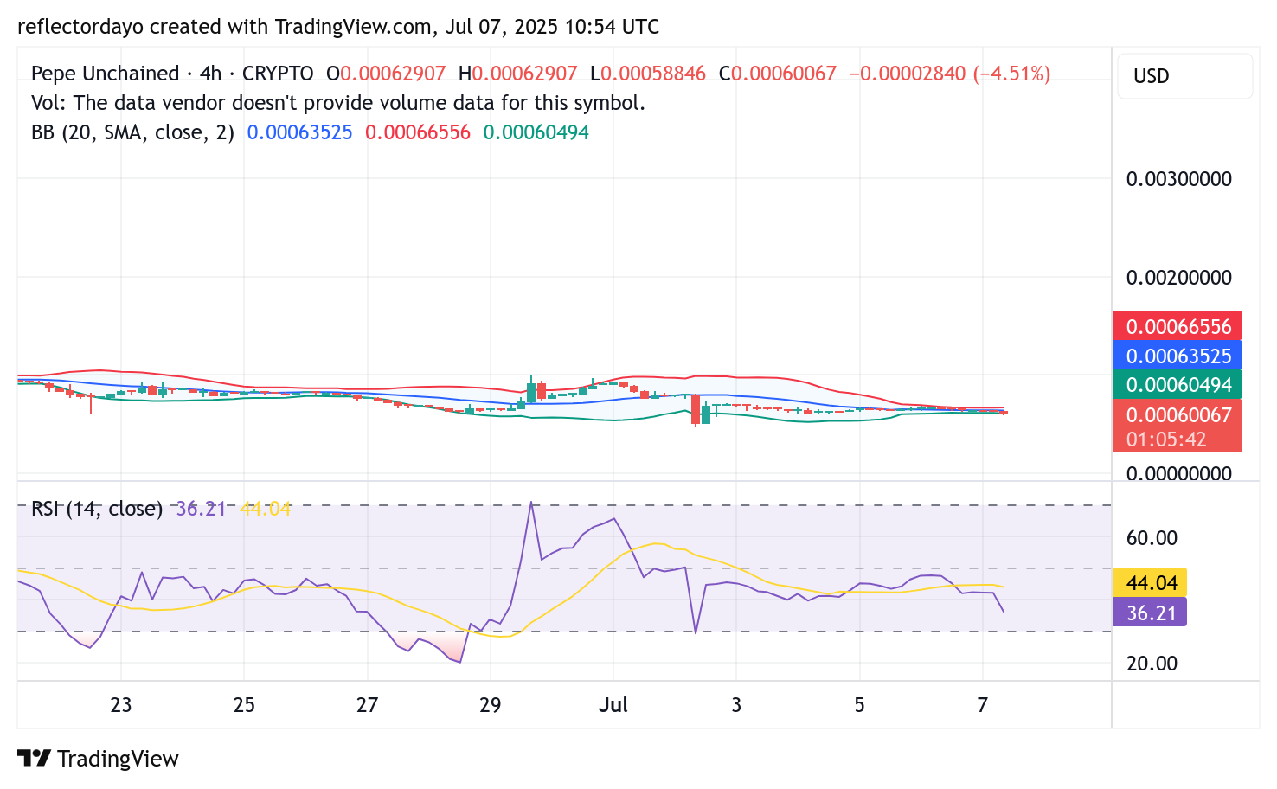Click the open price O0.00062907 in header
This screenshot has height=789, width=1277.
[386, 74]
